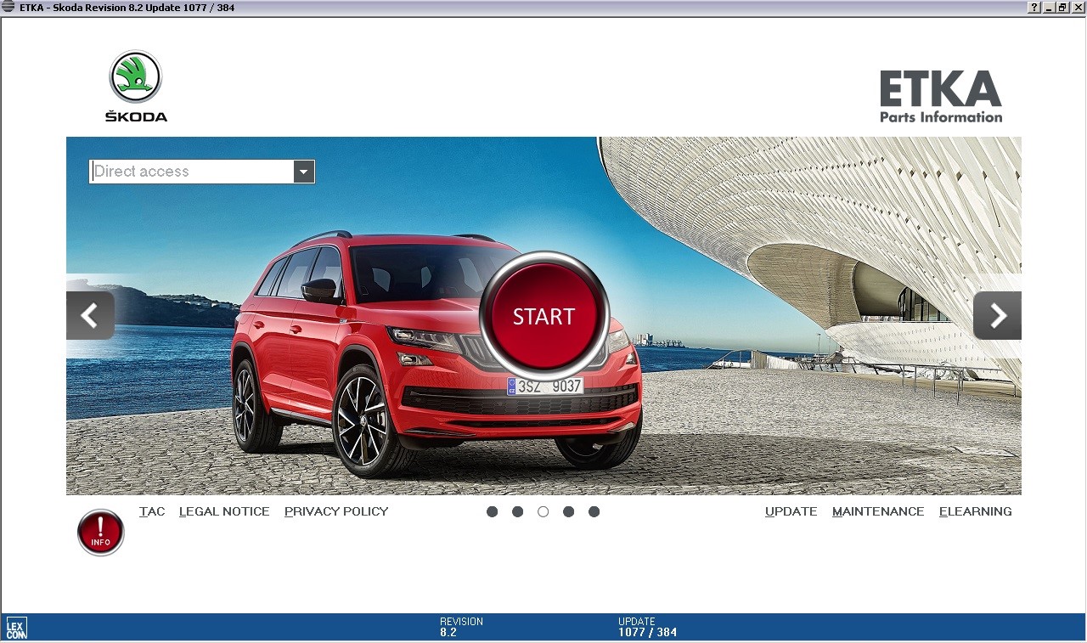1087x643 pixels.
Task: Click the Škoda logo
Action: [x=136, y=86]
